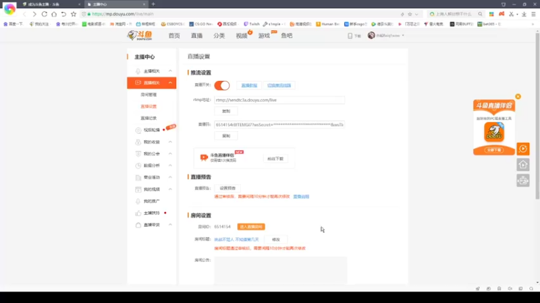Toggle the 直播开关 live stream switch
This screenshot has height=303, width=540.
pyautogui.click(x=222, y=86)
